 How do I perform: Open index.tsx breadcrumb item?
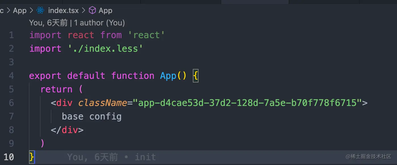pos(63,10)
